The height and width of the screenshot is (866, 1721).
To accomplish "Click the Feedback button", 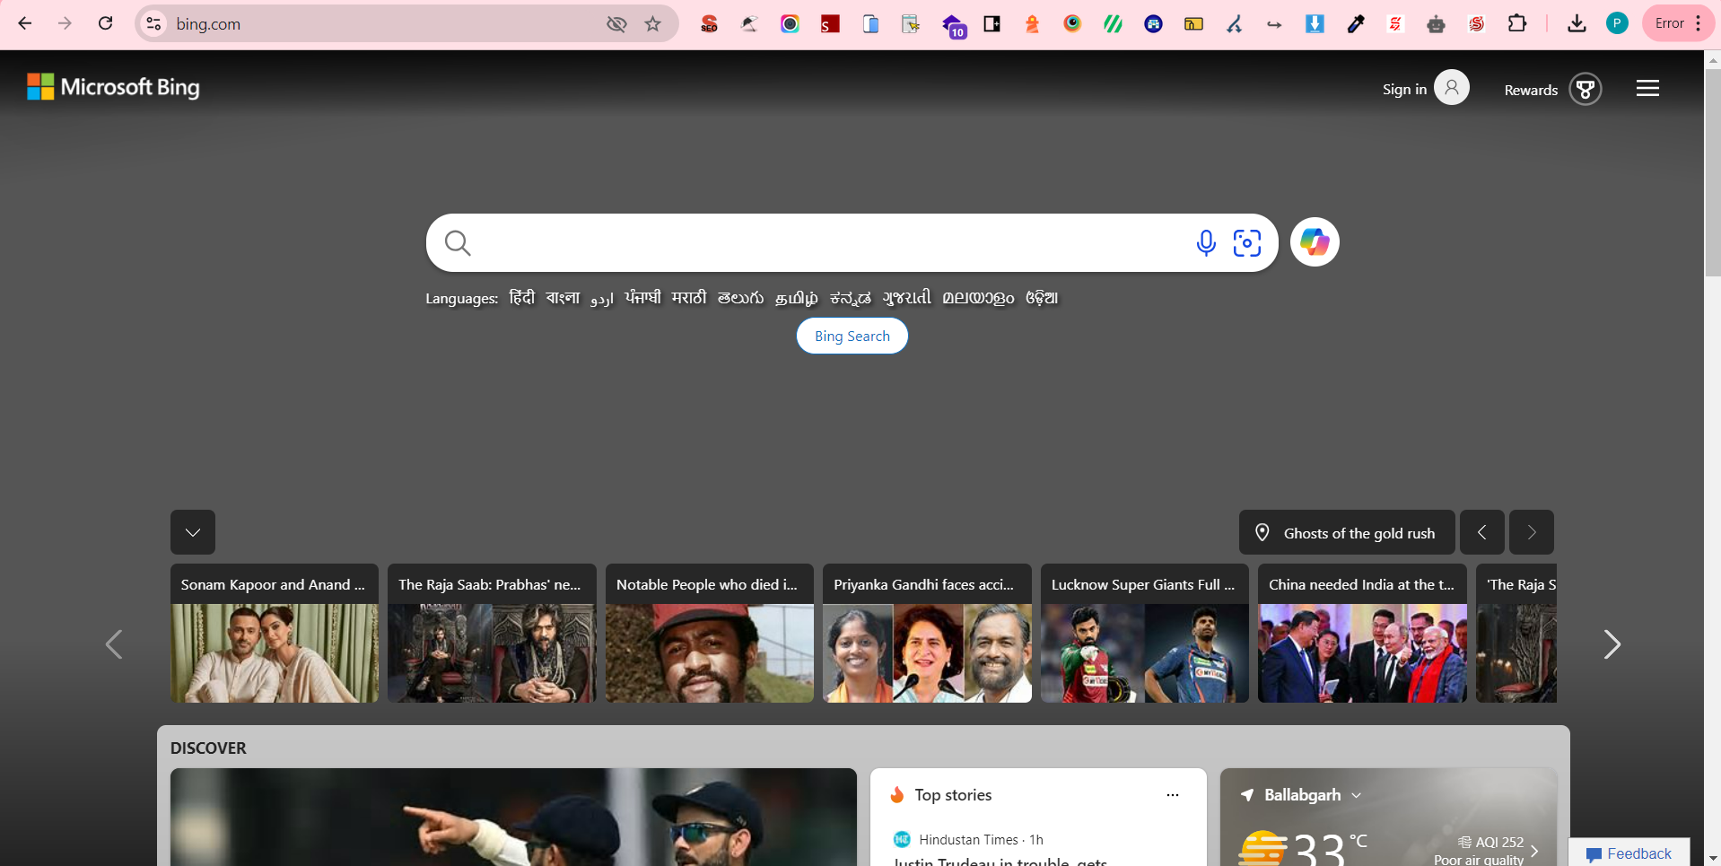I will click(1629, 853).
